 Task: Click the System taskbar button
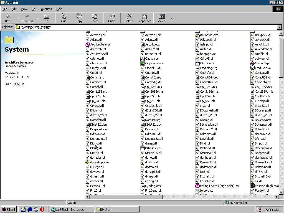click(117, 209)
